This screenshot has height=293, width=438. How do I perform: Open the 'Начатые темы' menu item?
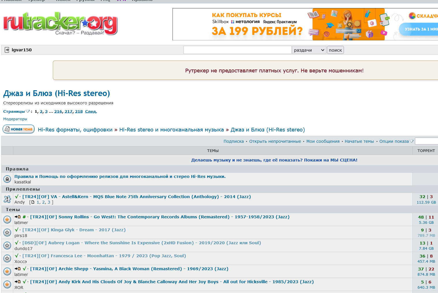pyautogui.click(x=359, y=141)
